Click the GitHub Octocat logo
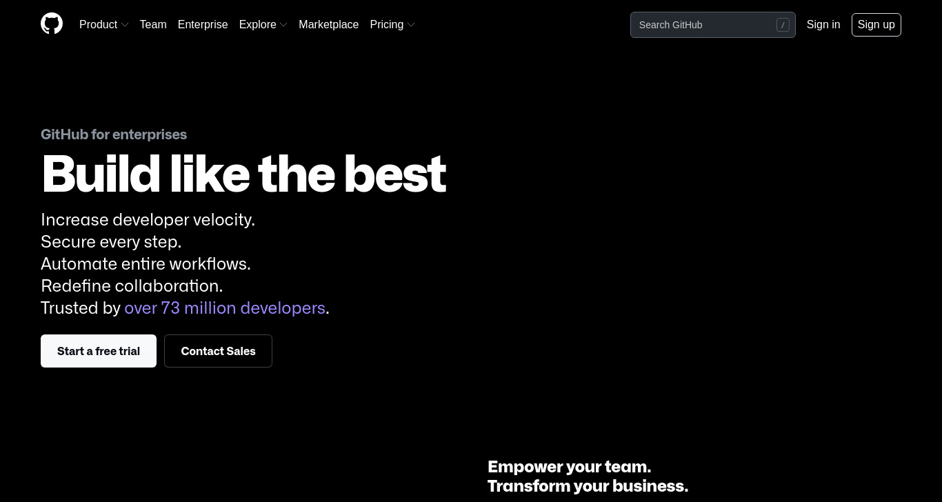This screenshot has height=502, width=942. (x=52, y=24)
